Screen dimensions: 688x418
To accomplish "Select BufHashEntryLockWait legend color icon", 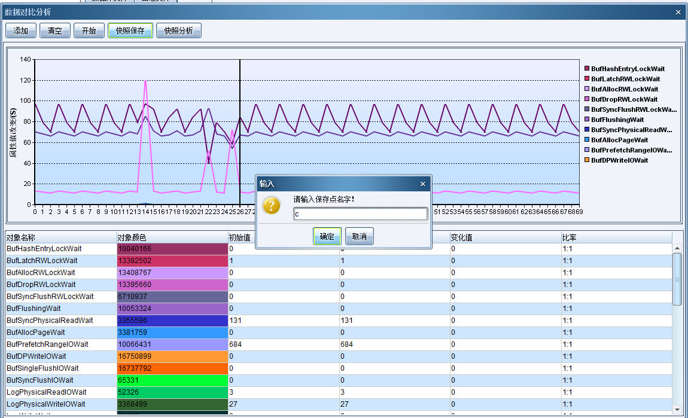I will pyautogui.click(x=587, y=69).
